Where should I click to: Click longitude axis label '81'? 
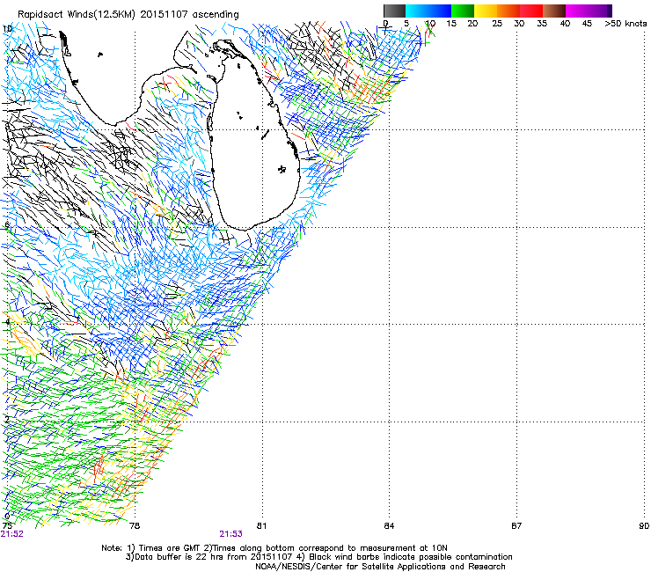pos(261,526)
